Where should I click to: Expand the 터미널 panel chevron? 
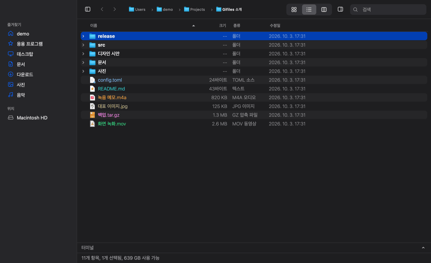click(423, 248)
